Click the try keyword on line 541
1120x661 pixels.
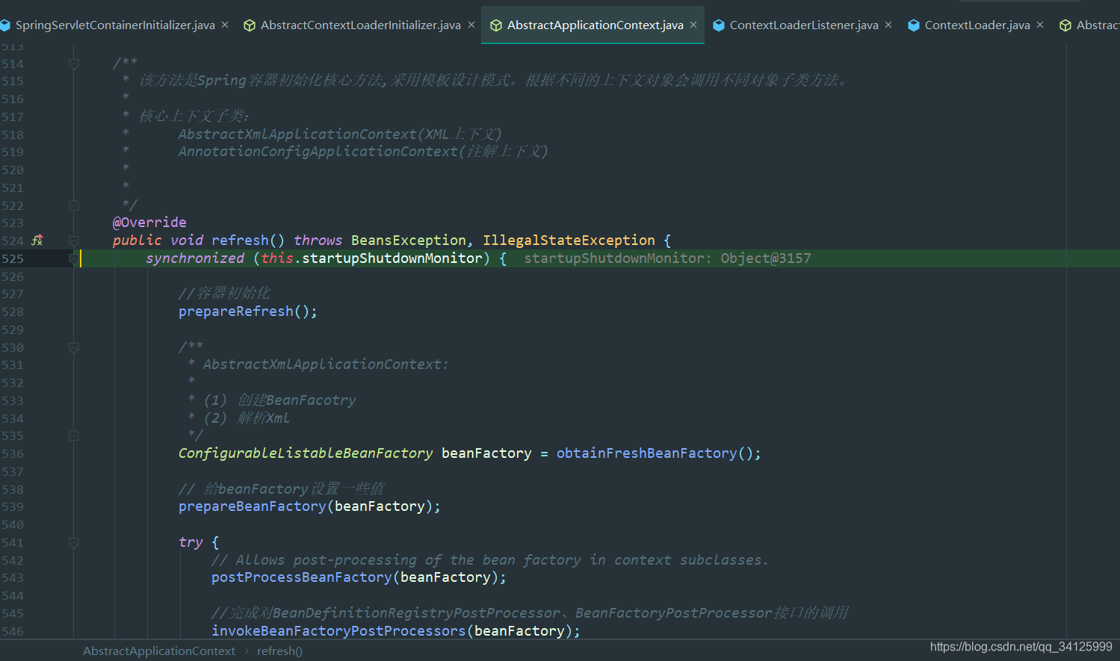tap(191, 542)
